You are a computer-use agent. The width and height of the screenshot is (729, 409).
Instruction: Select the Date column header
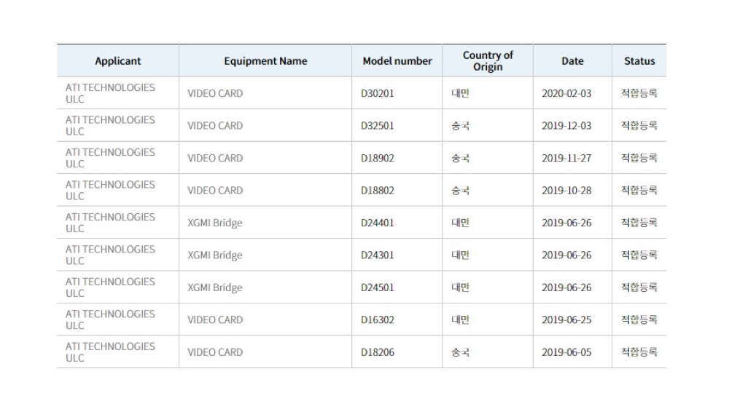[572, 61]
